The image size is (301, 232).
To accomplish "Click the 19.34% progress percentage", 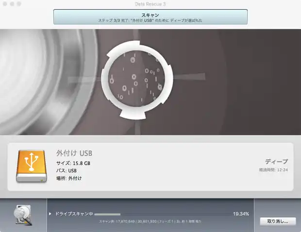I will [241, 214].
